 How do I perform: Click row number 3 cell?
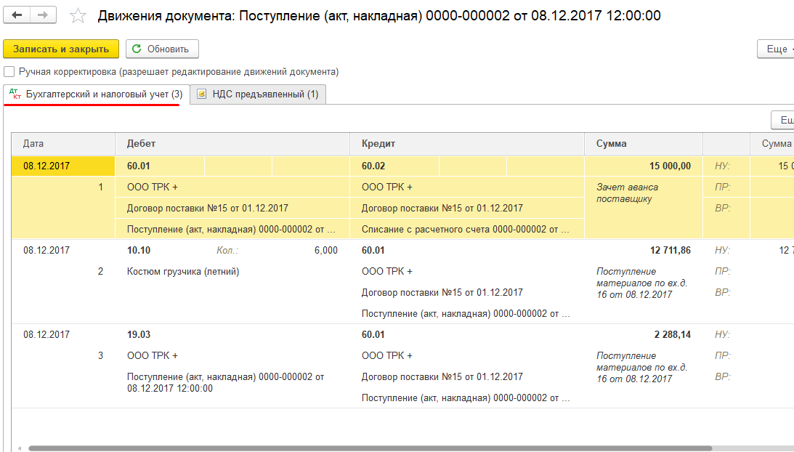[100, 356]
